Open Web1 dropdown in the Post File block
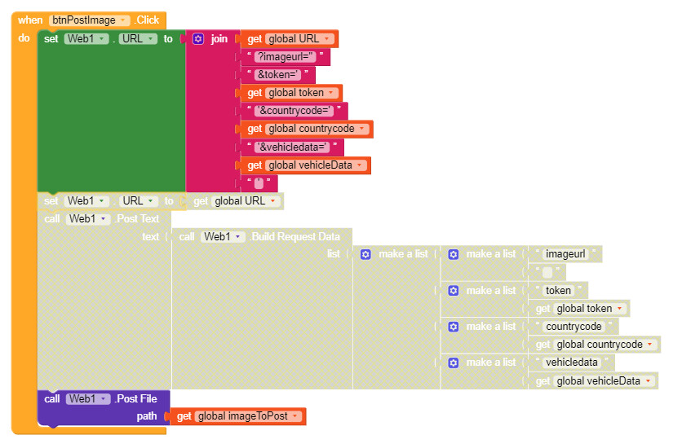The height and width of the screenshot is (444, 682). [x=104, y=398]
